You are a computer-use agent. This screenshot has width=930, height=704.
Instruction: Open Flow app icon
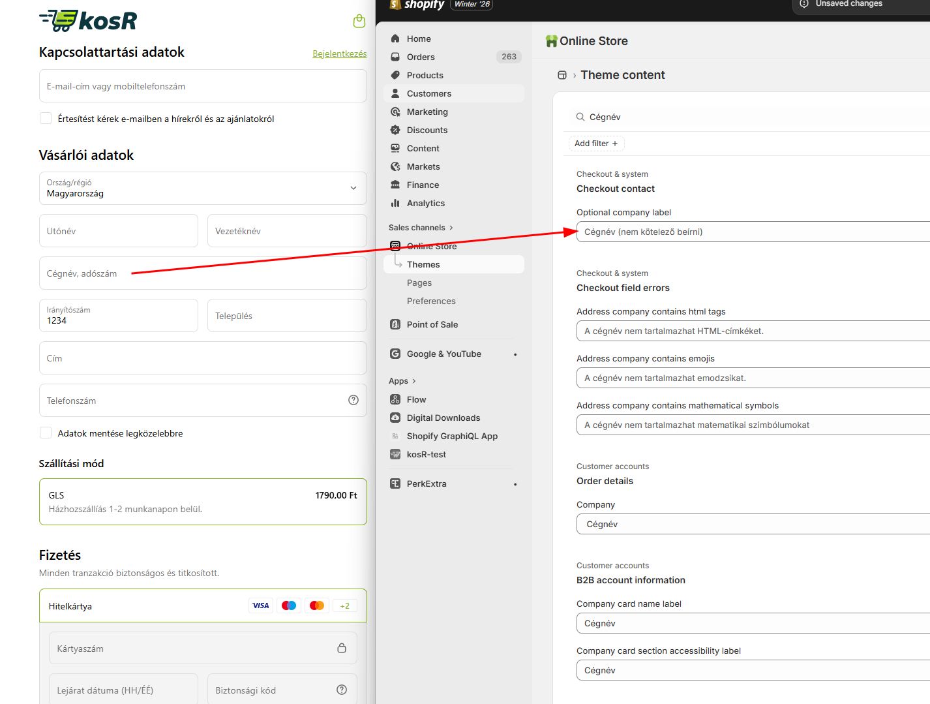395,399
